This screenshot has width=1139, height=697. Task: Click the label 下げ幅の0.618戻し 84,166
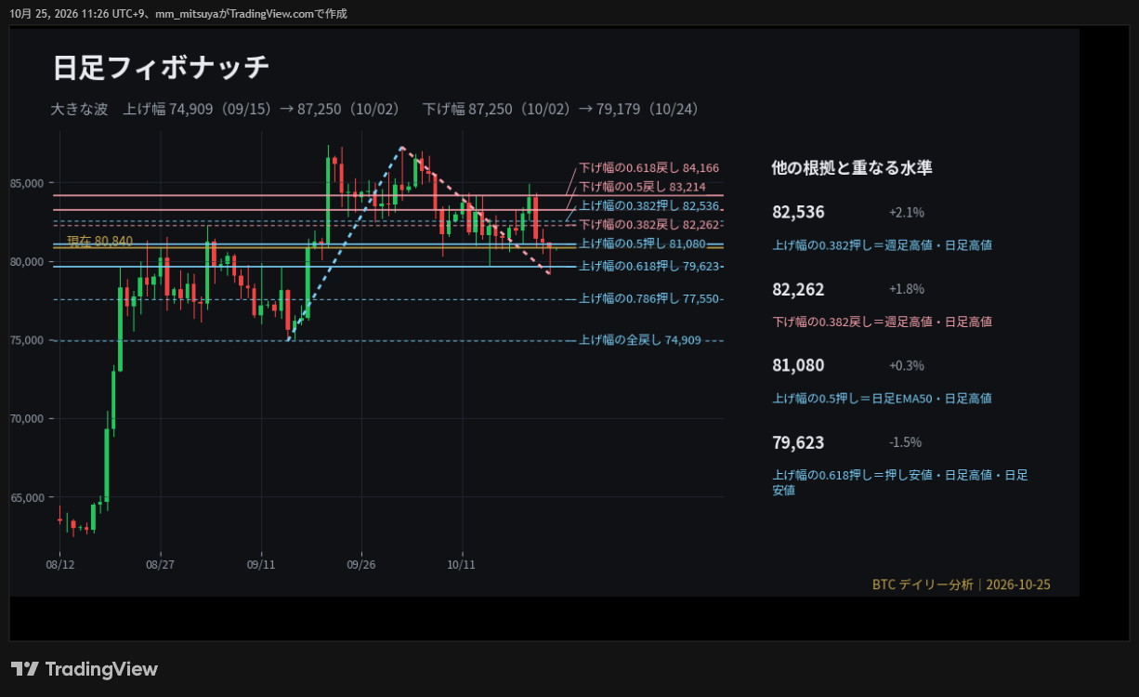pyautogui.click(x=649, y=168)
